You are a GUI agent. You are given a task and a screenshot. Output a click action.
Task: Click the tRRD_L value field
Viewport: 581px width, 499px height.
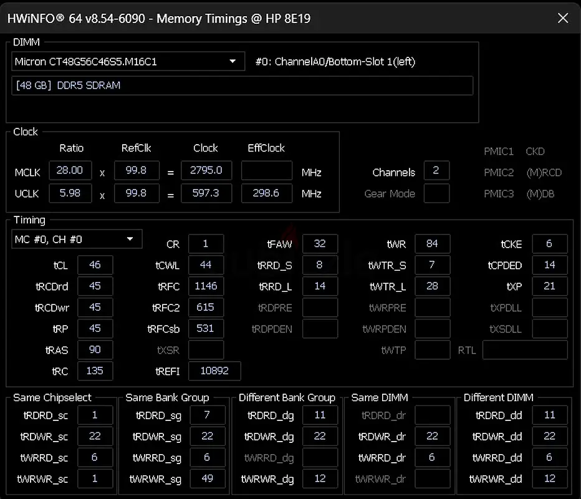pos(320,286)
